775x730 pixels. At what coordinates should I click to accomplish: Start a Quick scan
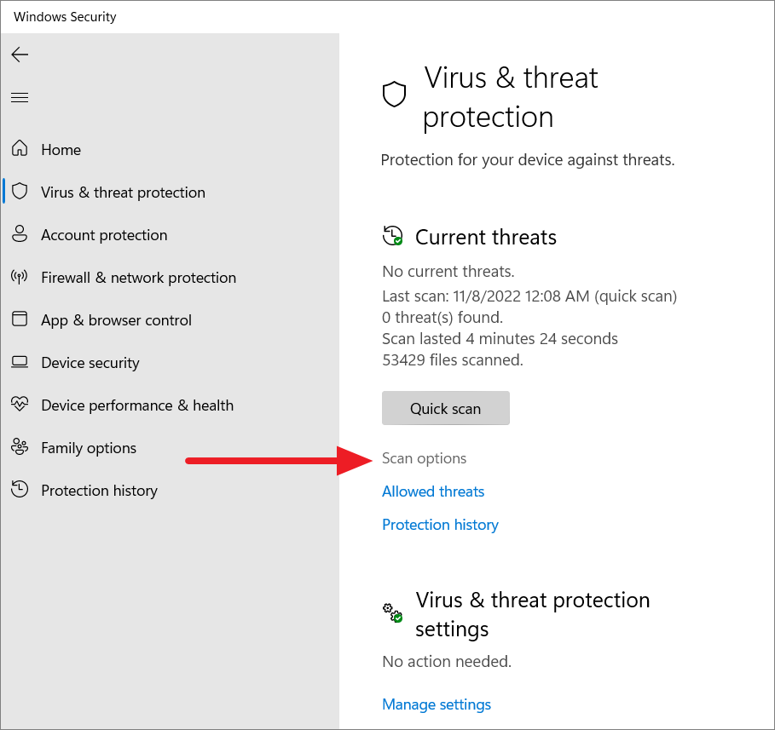click(446, 409)
